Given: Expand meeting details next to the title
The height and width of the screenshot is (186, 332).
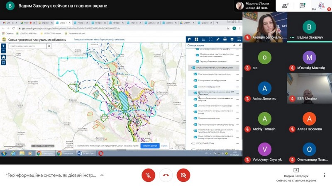Looking at the screenshot, I should pos(102,175).
